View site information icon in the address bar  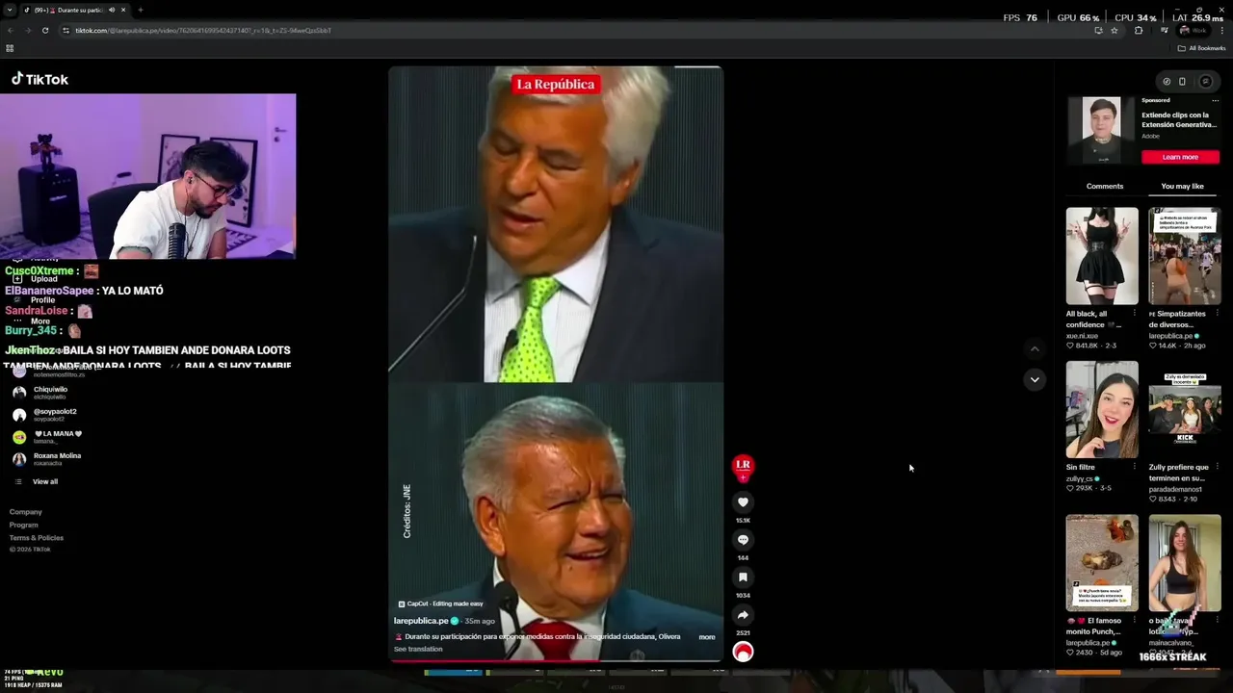coord(66,30)
